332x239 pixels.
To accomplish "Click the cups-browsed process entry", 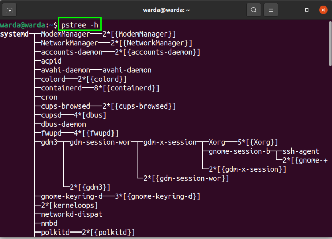I will [65, 106].
